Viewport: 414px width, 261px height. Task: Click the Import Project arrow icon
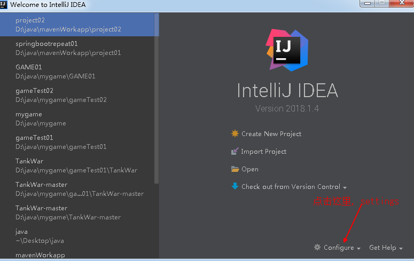235,151
